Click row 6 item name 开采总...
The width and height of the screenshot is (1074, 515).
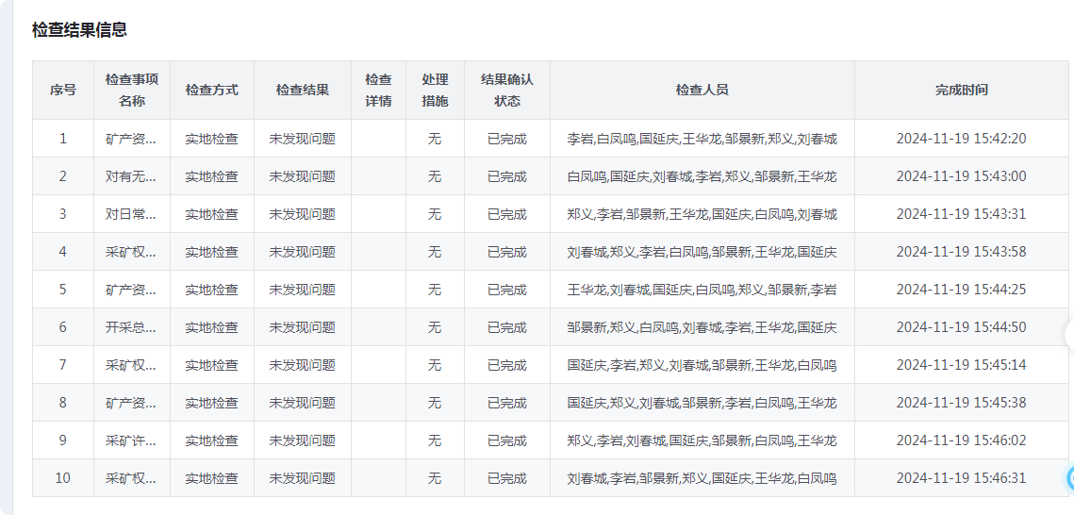click(x=131, y=327)
